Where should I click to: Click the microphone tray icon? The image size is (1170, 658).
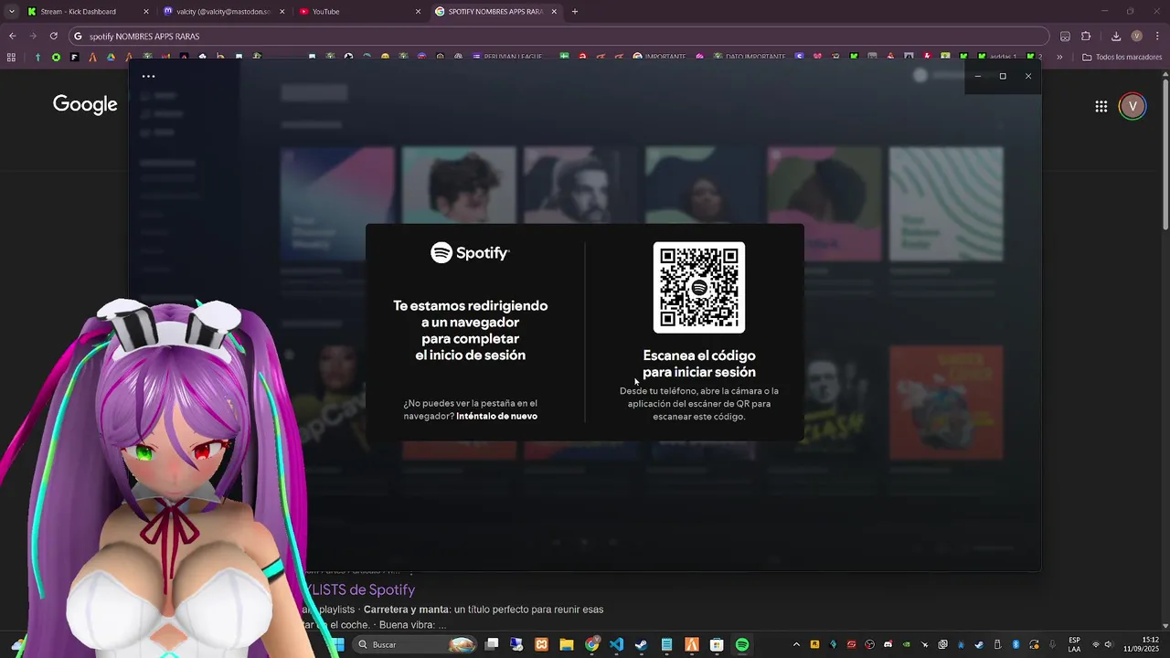pyautogui.click(x=1052, y=645)
